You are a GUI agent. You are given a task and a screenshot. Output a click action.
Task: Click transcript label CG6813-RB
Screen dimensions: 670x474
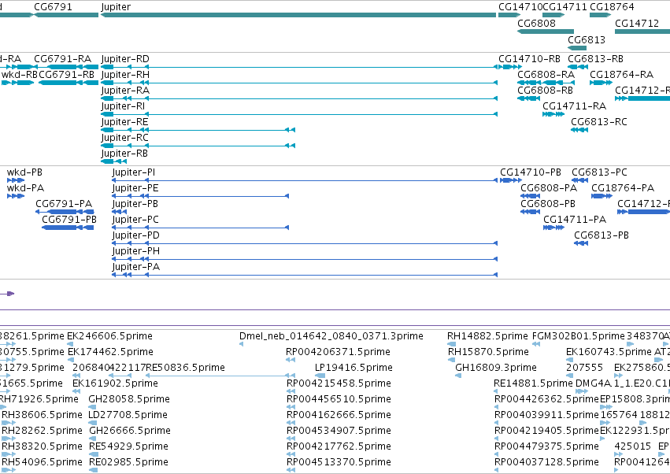[595, 58]
